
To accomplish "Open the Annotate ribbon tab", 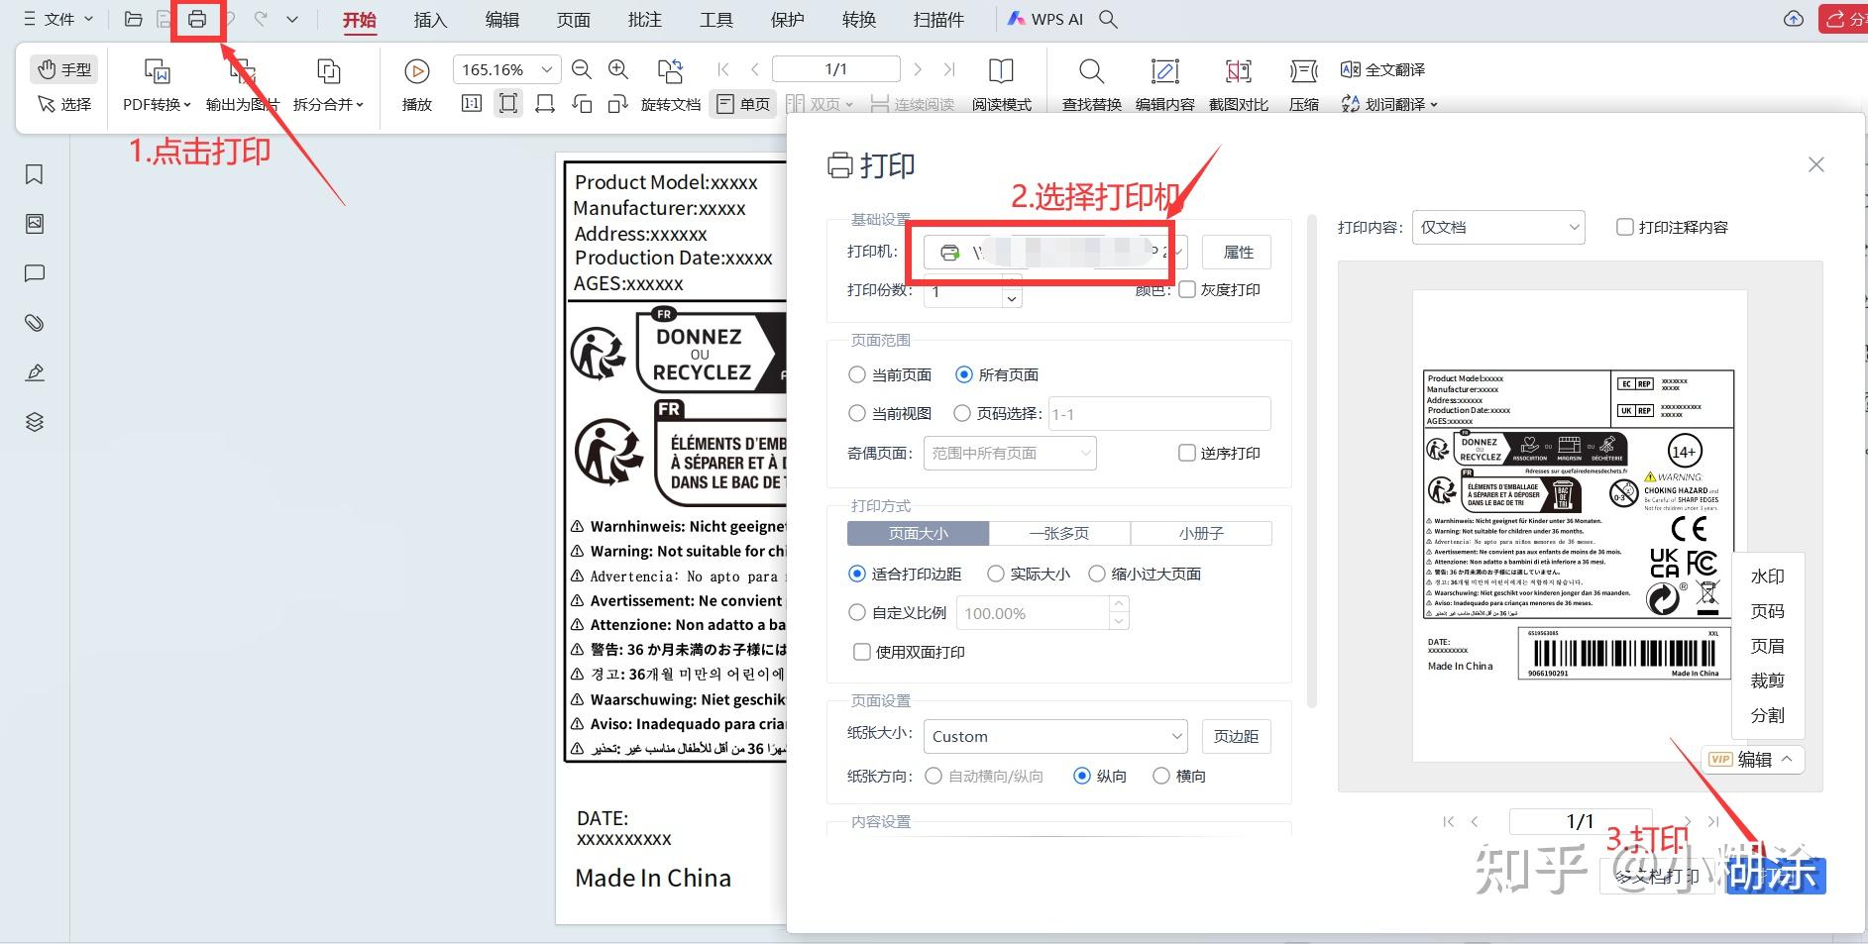I will (644, 19).
